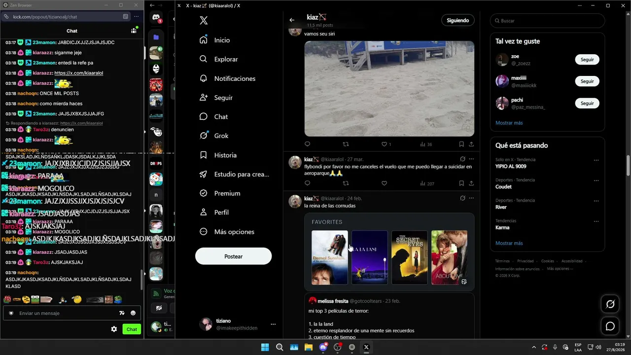Share the beach photo post
Viewport: 631px width, 355px height.
coord(471,144)
